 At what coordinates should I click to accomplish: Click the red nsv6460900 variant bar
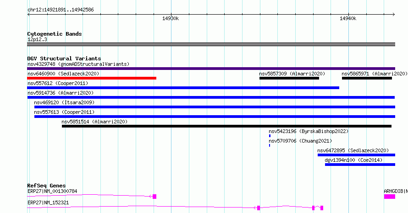click(x=92, y=78)
